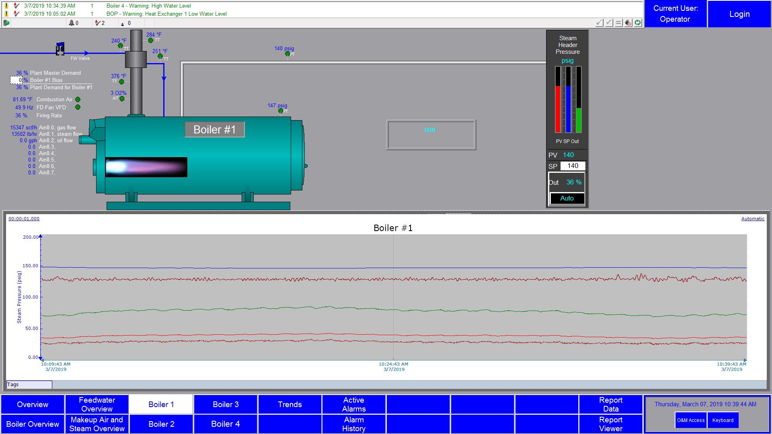The width and height of the screenshot is (772, 434).
Task: Click the green refresh alarms icon
Action: (x=638, y=23)
